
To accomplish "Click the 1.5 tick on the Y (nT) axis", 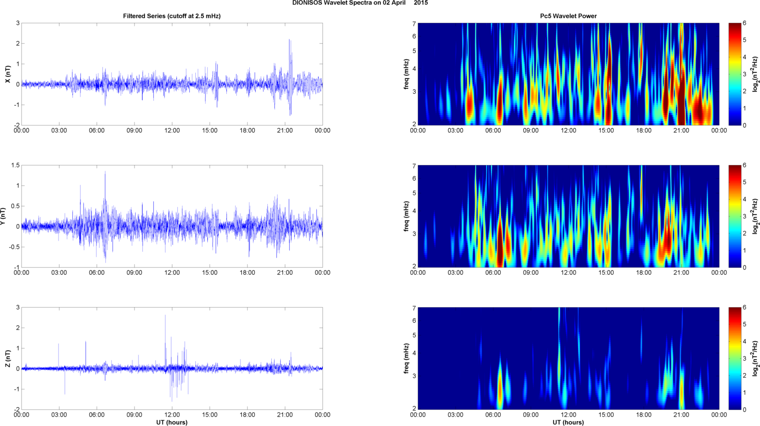I will 15,165.
